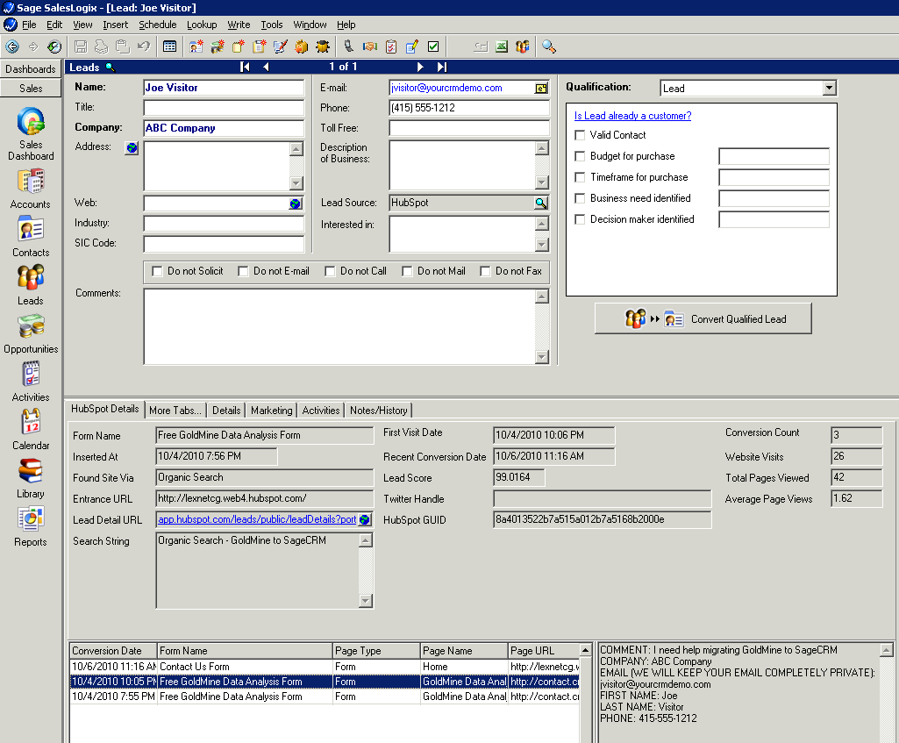Click into the Title input field
Screen dimensions: 899x743
[224, 108]
